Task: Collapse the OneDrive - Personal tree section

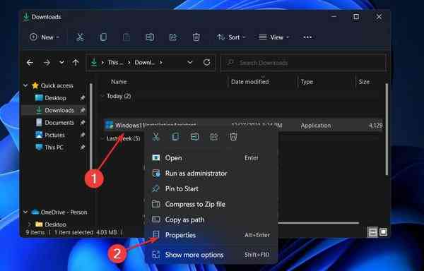Action: coord(25,212)
